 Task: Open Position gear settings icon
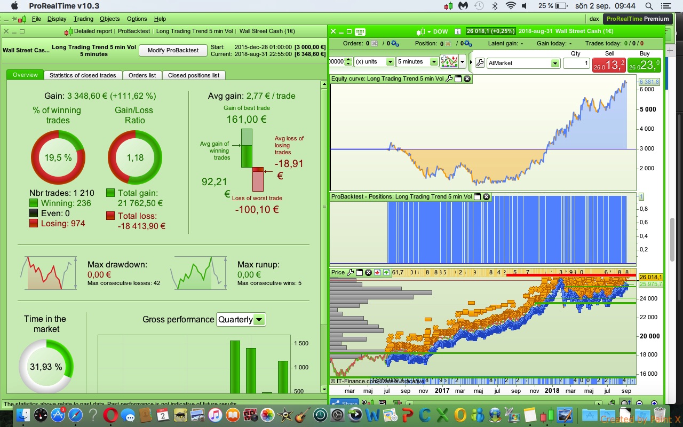[468, 44]
